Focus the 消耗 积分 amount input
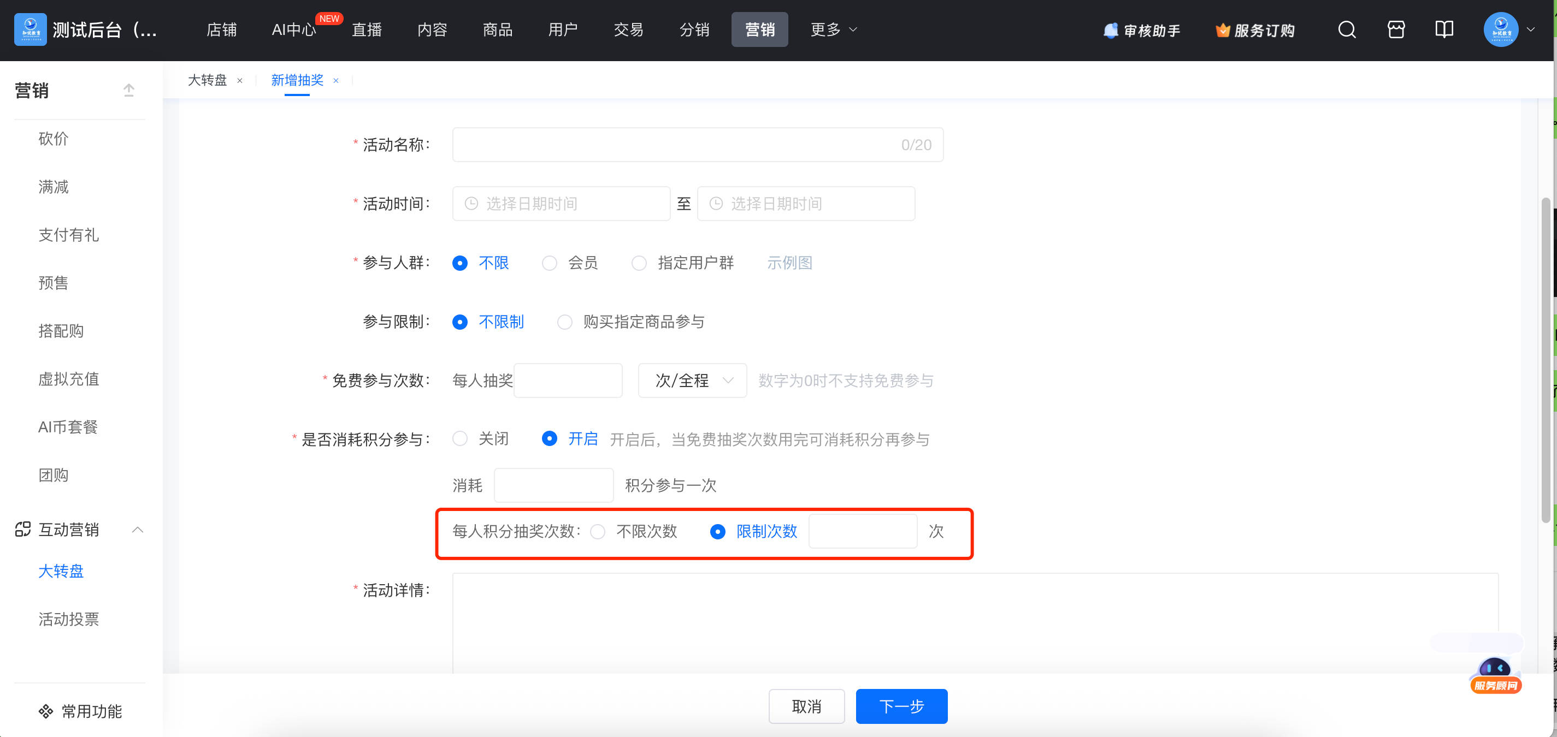 [553, 485]
